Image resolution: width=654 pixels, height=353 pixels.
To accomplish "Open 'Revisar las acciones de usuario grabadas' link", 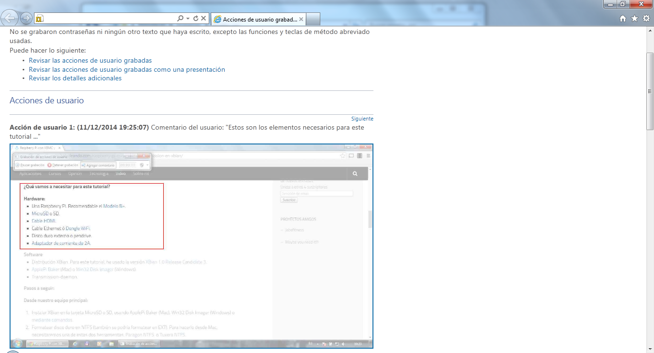I will tap(90, 61).
